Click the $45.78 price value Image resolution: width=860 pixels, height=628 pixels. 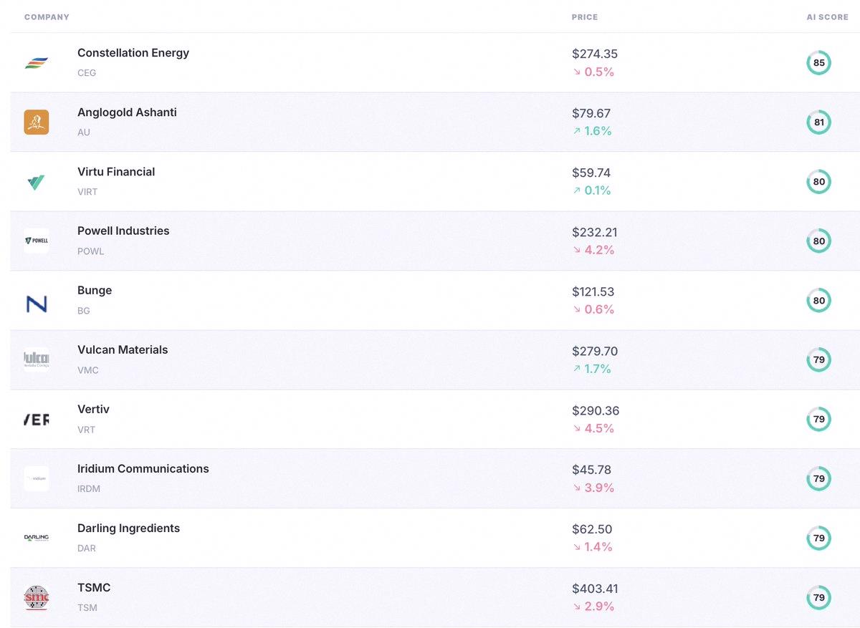(591, 470)
